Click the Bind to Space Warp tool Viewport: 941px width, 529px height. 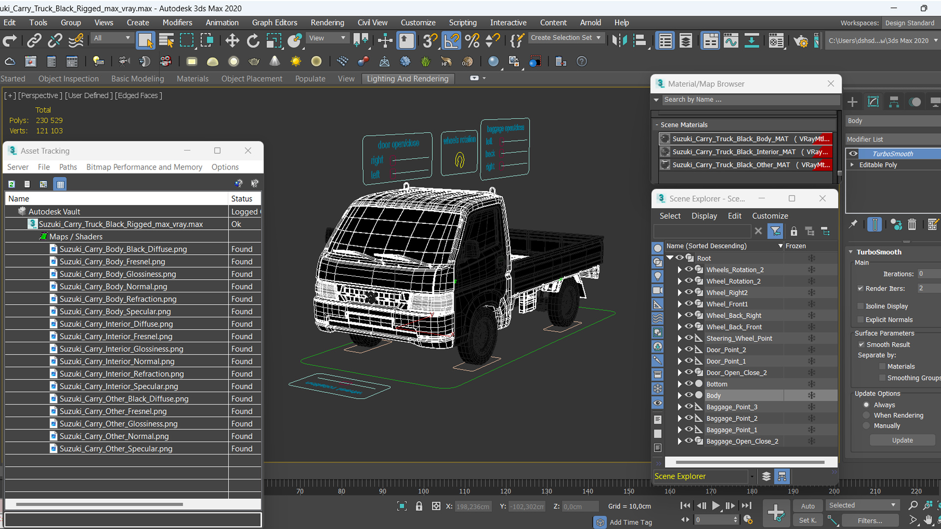[76, 41]
